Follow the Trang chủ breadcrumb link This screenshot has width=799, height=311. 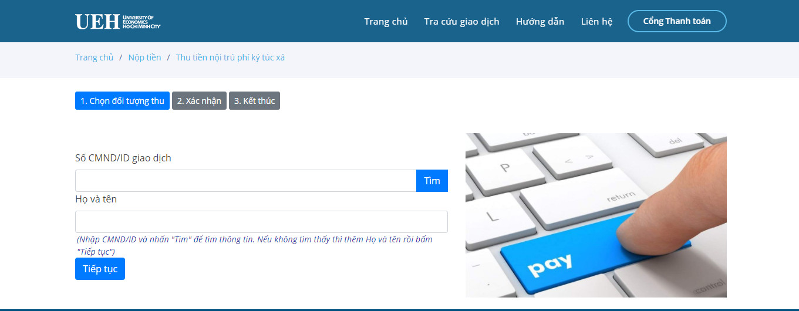click(94, 58)
